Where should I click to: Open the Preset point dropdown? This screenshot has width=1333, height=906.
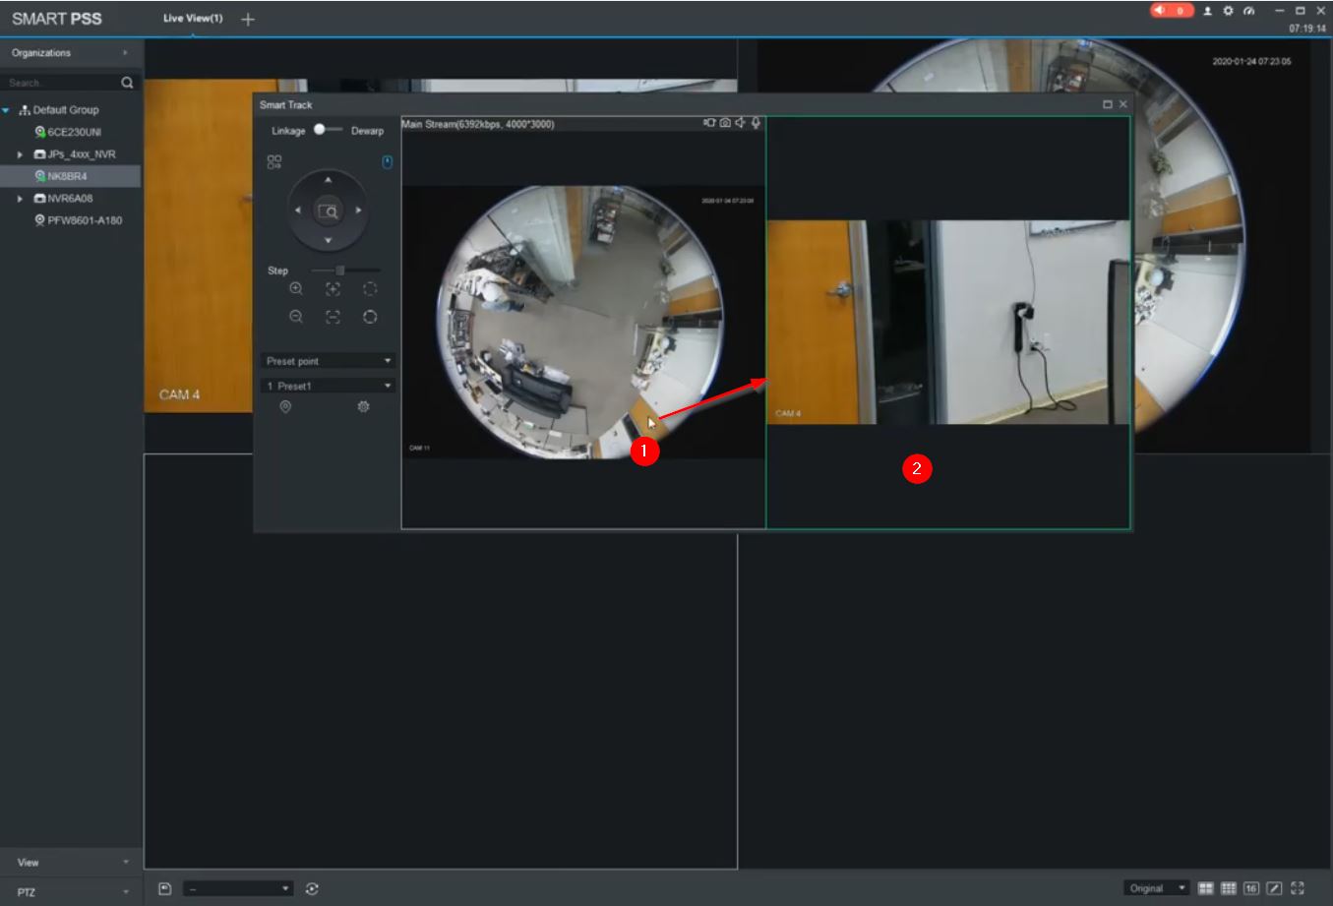pos(329,361)
